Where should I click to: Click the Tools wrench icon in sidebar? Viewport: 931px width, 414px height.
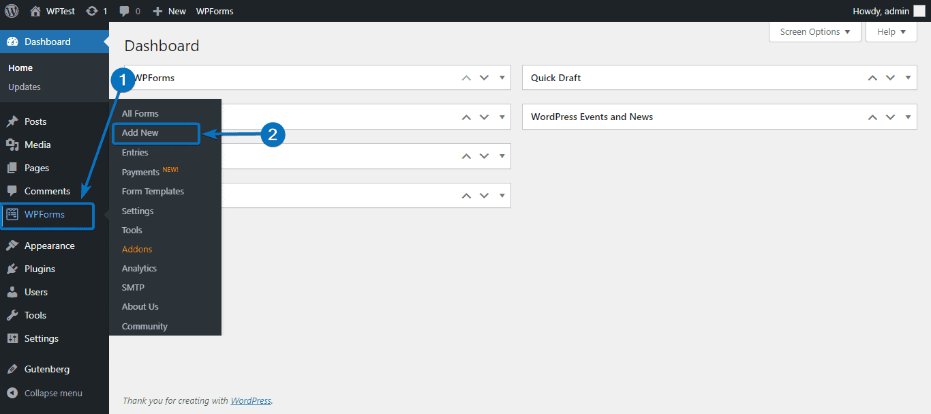click(12, 315)
